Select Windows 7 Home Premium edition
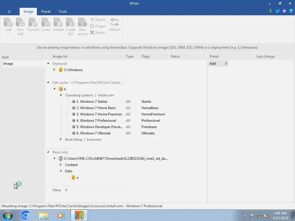 (99, 114)
